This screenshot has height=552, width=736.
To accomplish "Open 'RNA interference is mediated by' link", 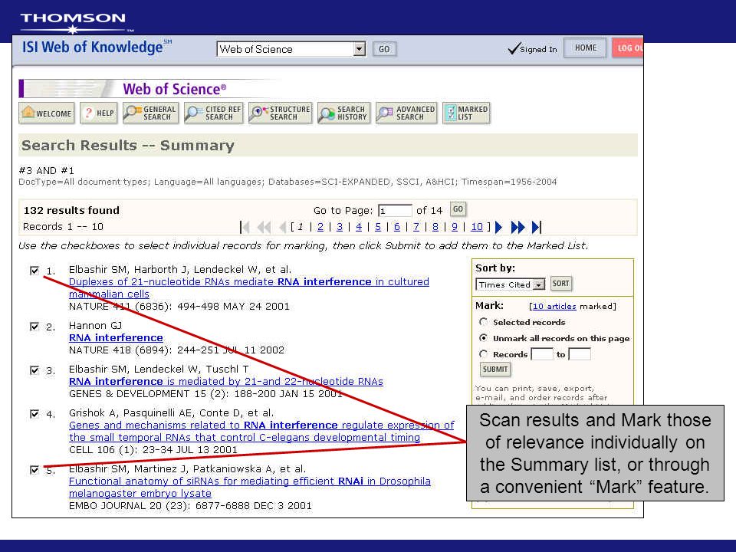I will click(225, 382).
